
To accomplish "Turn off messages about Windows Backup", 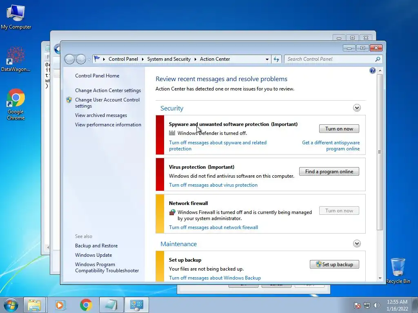I will (215, 278).
